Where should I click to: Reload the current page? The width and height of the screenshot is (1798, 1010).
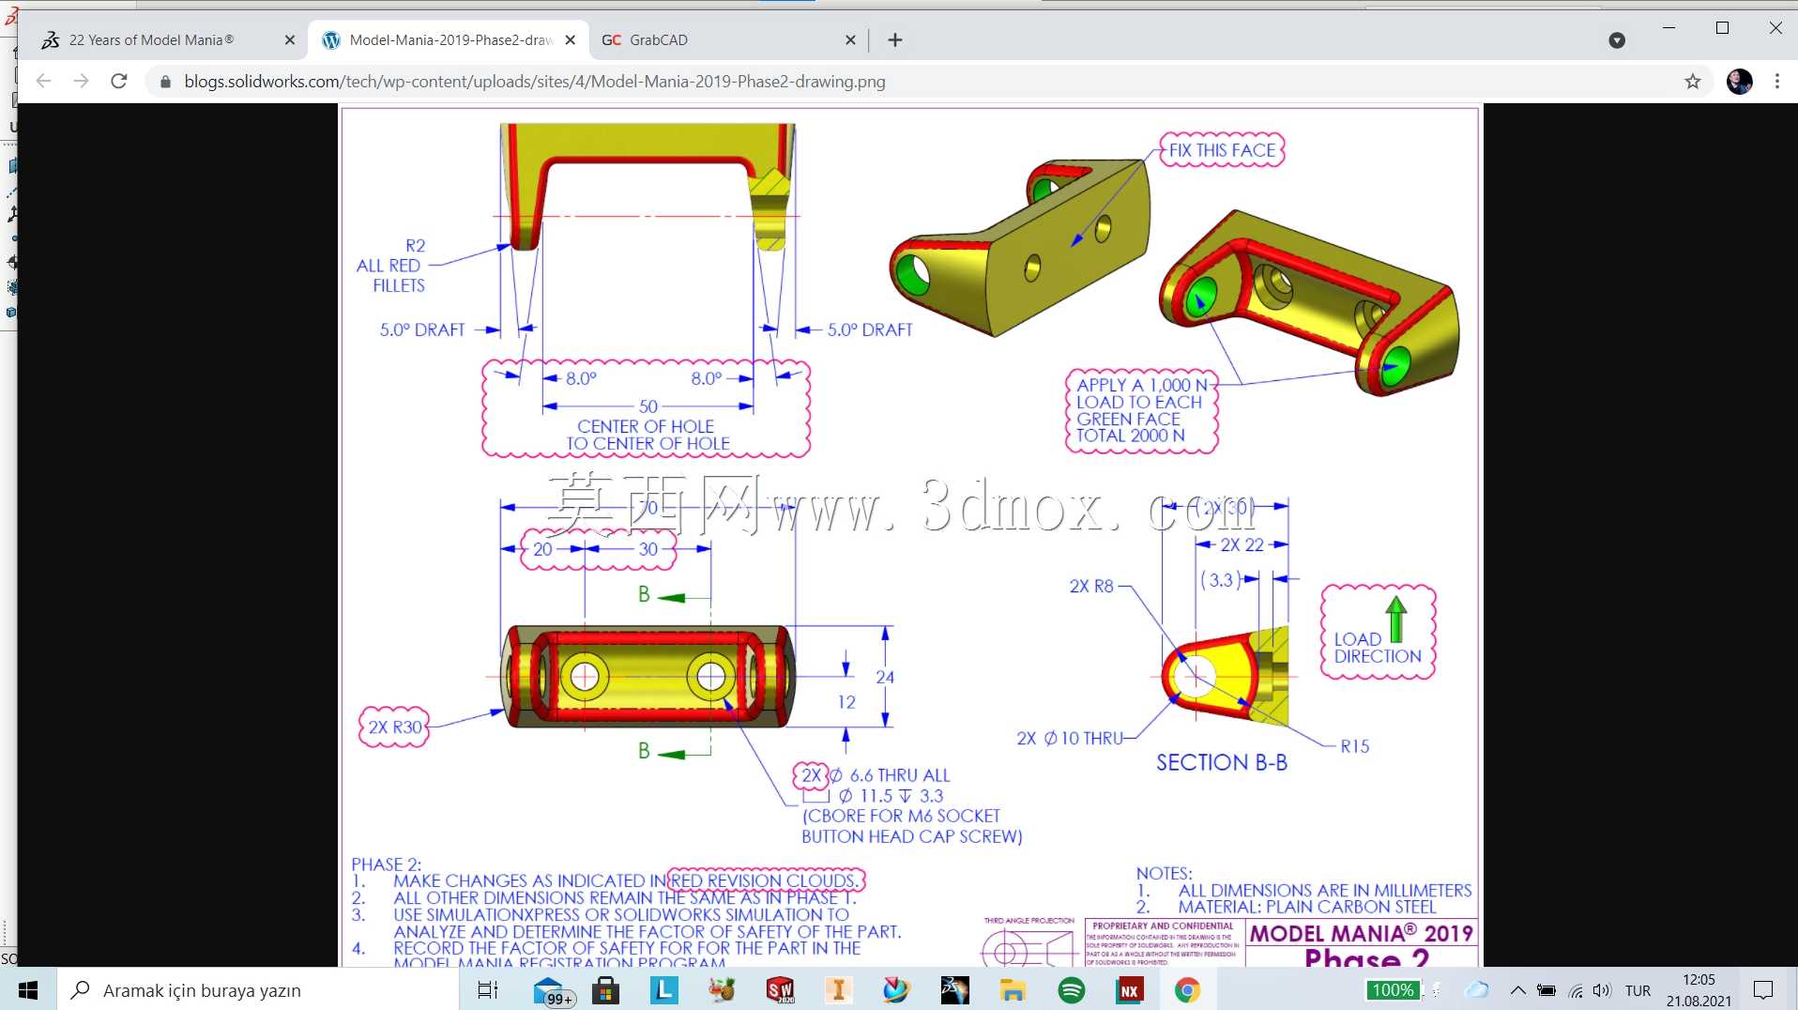[119, 82]
